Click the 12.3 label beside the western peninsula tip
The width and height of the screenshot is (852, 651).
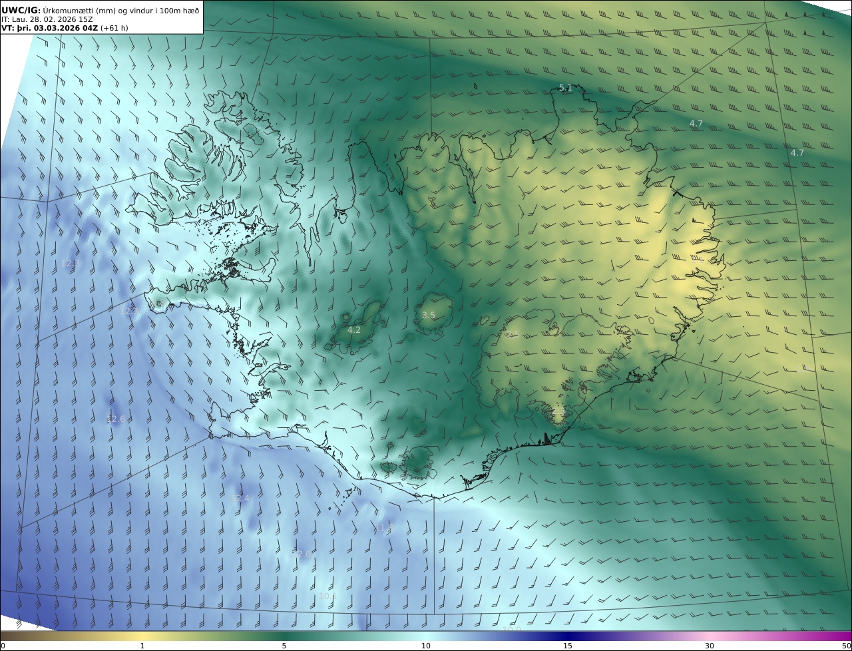coord(129,311)
